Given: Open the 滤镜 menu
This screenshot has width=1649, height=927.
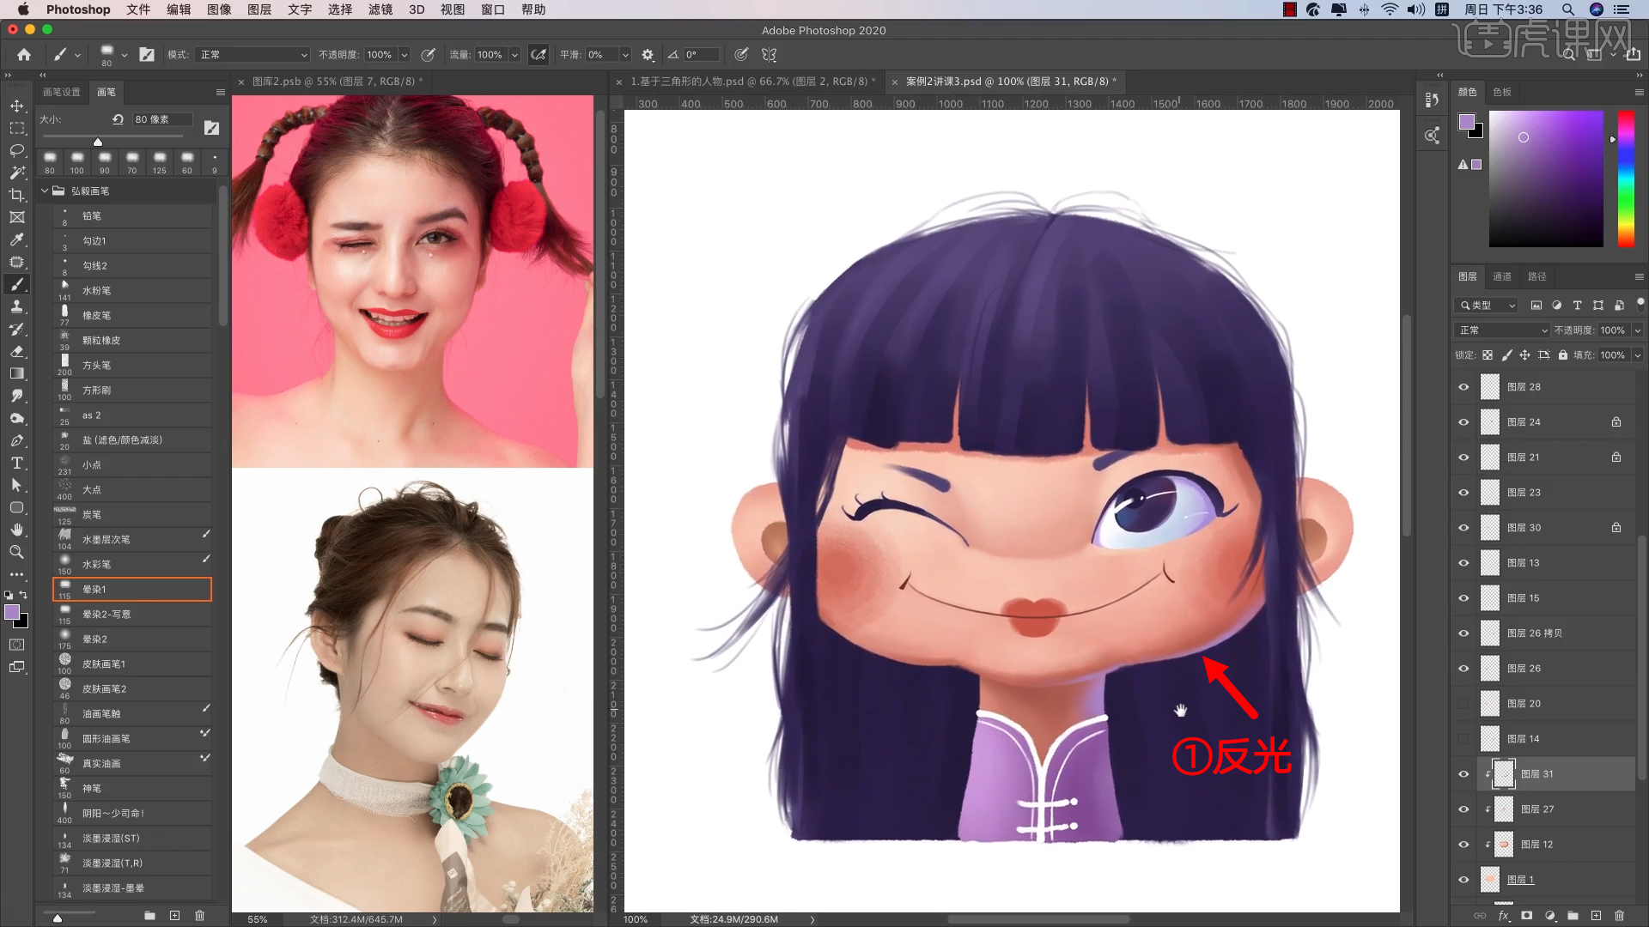Looking at the screenshot, I should (380, 9).
